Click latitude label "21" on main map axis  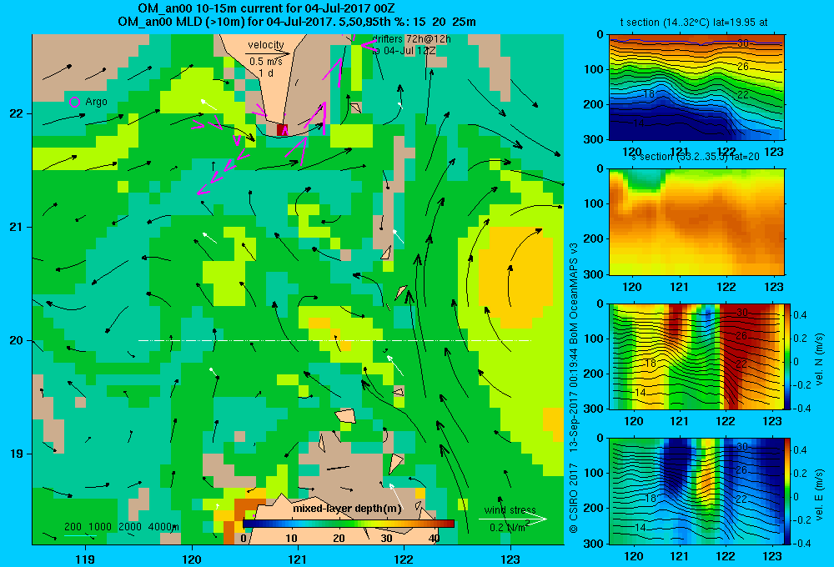[16, 227]
